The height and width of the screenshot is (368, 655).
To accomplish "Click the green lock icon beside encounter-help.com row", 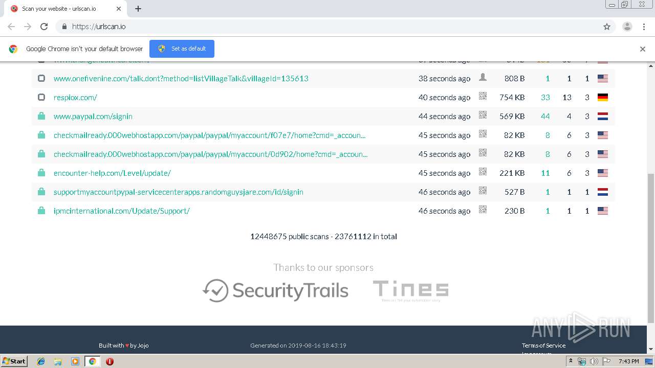I will [x=41, y=173].
